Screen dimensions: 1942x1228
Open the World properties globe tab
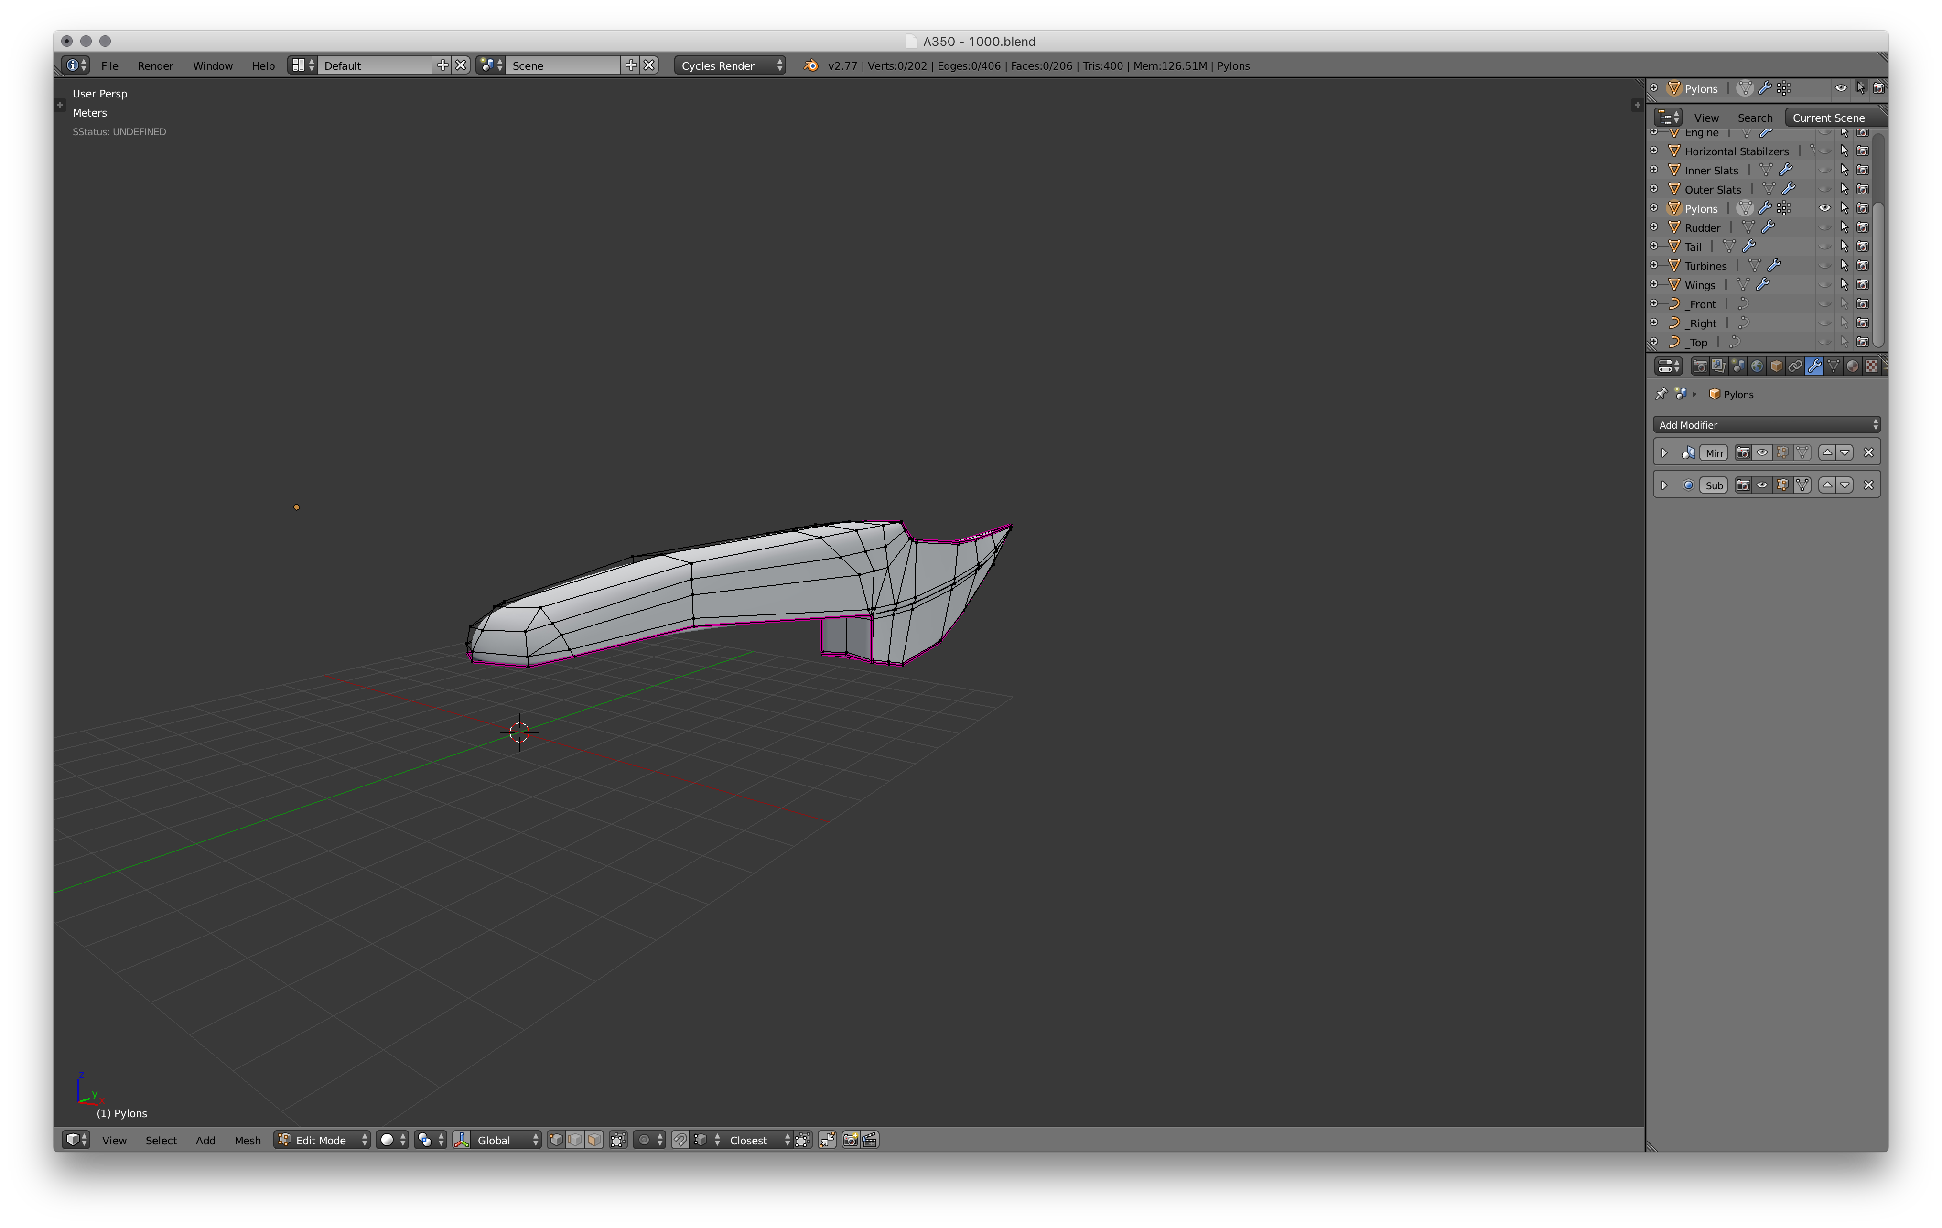click(1757, 366)
